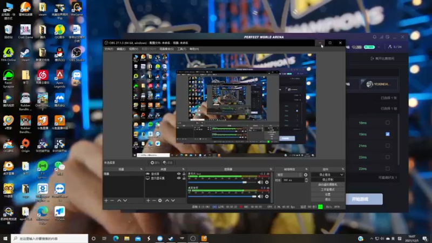Remove the selected source with minus icon

click(154, 200)
